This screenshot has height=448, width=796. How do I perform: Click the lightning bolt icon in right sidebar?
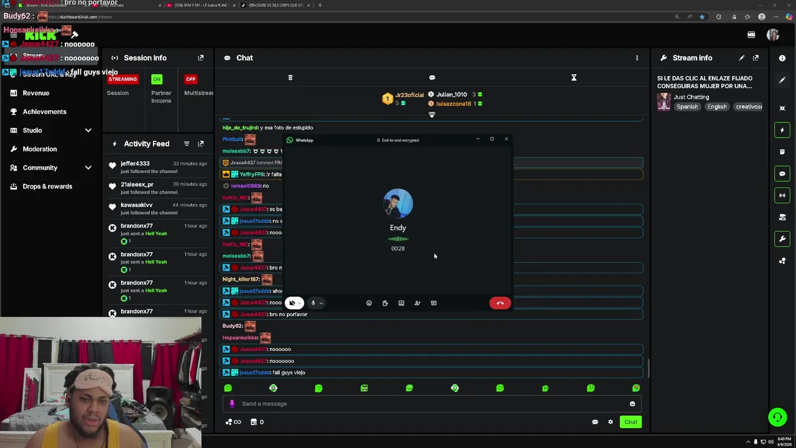point(782,130)
